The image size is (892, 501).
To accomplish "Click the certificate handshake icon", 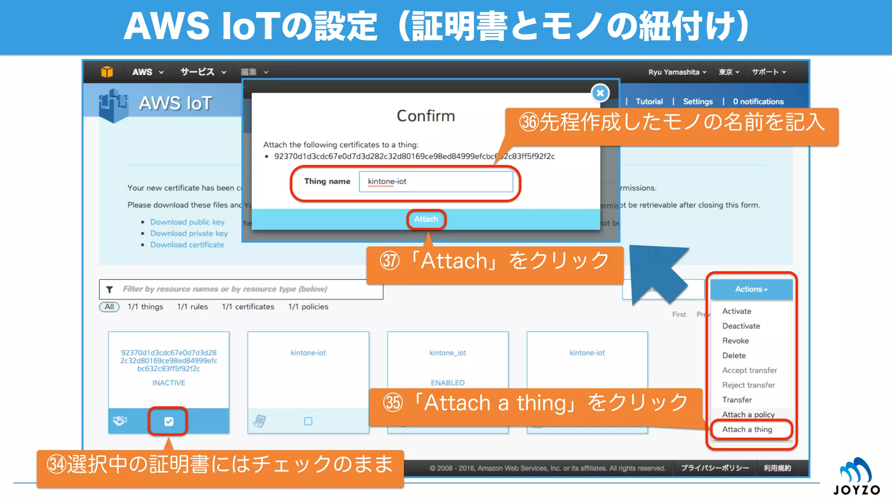I will tap(120, 421).
